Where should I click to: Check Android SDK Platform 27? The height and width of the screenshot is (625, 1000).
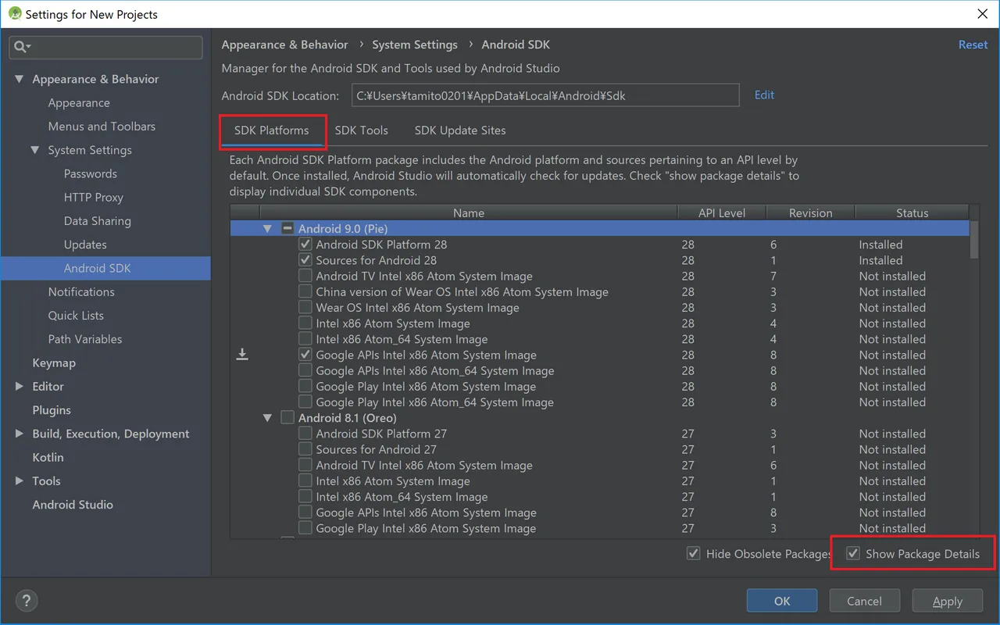pyautogui.click(x=305, y=434)
